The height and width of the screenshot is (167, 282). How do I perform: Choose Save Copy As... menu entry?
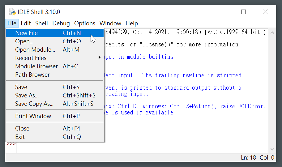point(55,104)
